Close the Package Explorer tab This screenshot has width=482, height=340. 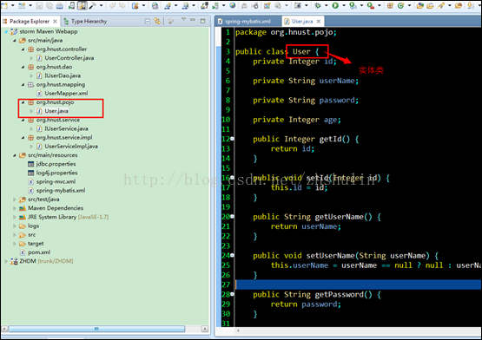tap(55, 21)
